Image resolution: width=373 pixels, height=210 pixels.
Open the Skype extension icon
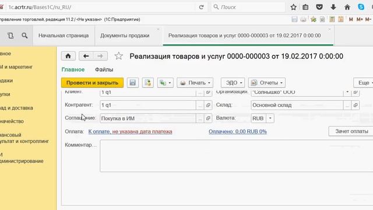click(x=361, y=7)
